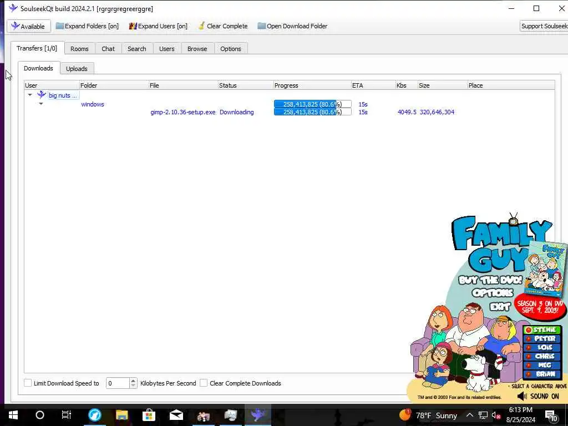The width and height of the screenshot is (568, 426).
Task: Click the Downloading status text
Action: coord(236,112)
